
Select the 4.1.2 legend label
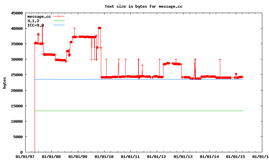tap(33, 21)
